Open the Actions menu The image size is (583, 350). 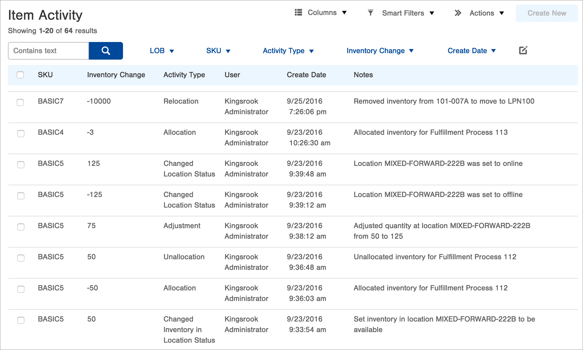click(x=486, y=13)
